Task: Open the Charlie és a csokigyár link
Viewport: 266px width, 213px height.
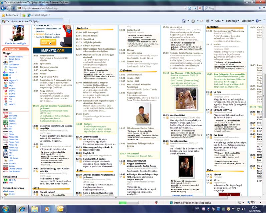Action: tap(16, 43)
